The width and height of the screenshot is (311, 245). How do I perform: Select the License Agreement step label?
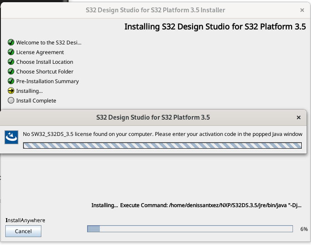pyautogui.click(x=40, y=52)
